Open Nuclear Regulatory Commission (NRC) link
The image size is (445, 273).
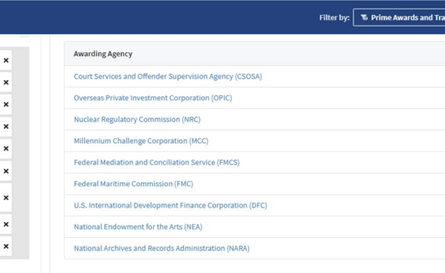pyautogui.click(x=137, y=119)
